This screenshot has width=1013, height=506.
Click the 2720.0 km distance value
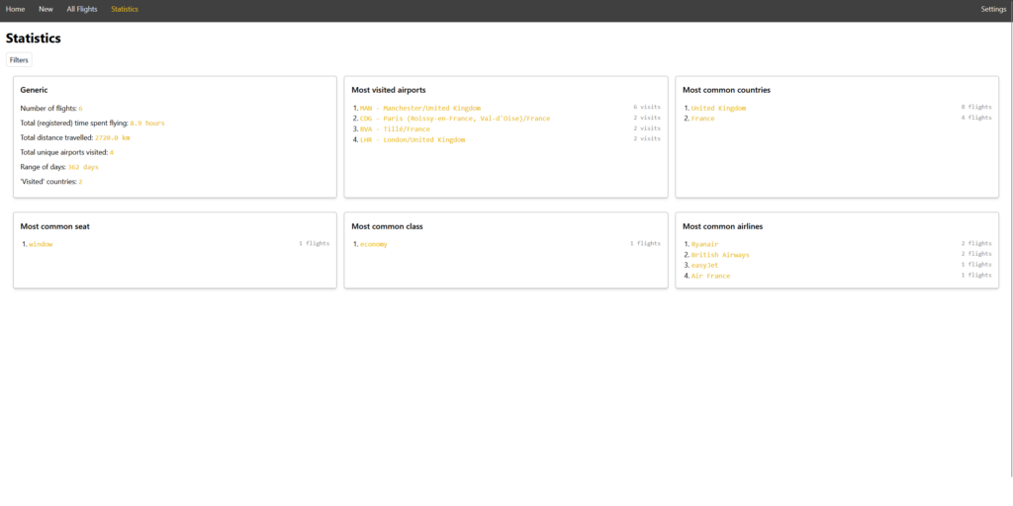coord(113,137)
